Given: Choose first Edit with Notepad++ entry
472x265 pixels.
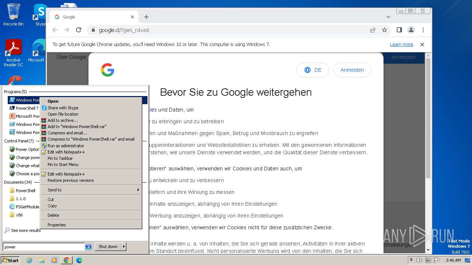Looking at the screenshot, I should [91, 152].
